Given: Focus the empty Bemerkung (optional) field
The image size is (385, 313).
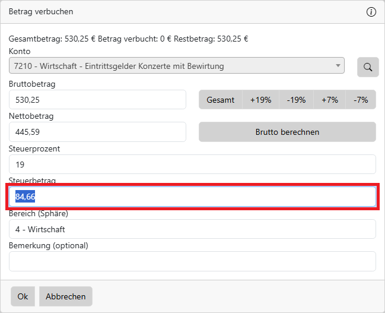Looking at the screenshot, I should click(192, 261).
